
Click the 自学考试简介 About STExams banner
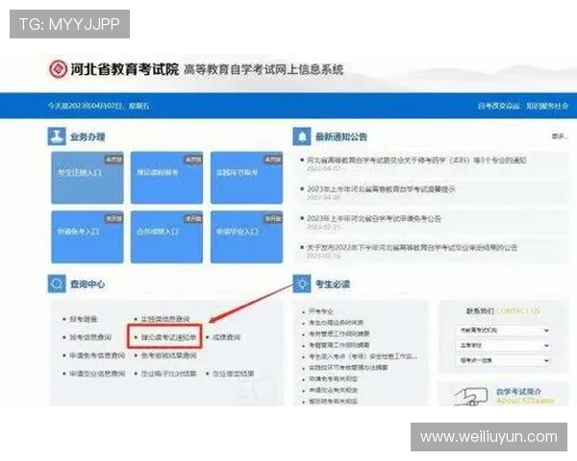[504, 396]
